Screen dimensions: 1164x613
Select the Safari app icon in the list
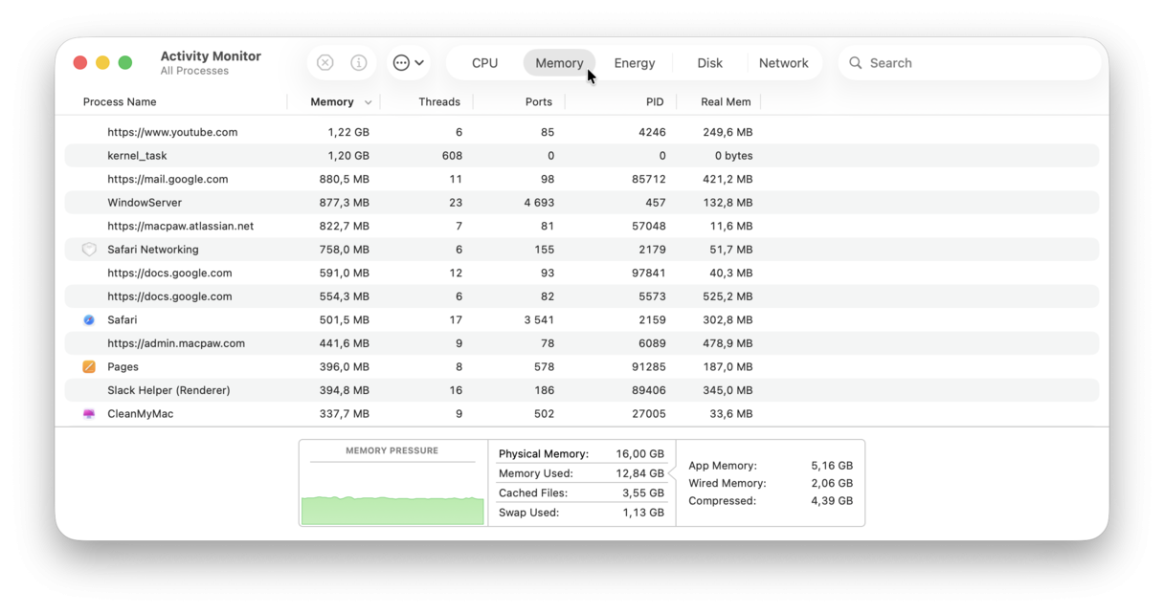88,319
